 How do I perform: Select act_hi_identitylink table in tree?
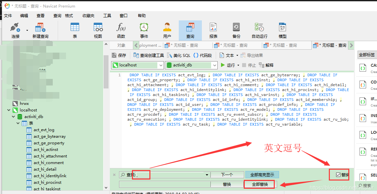pos(50,176)
